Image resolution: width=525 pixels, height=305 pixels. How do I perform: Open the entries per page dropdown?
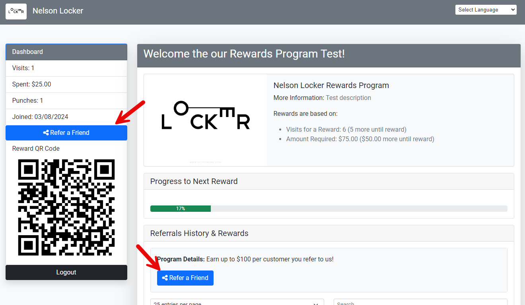pyautogui.click(x=237, y=303)
